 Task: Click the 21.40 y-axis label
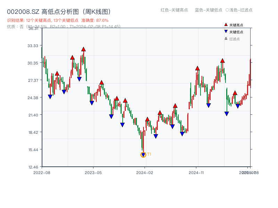coord(33,115)
